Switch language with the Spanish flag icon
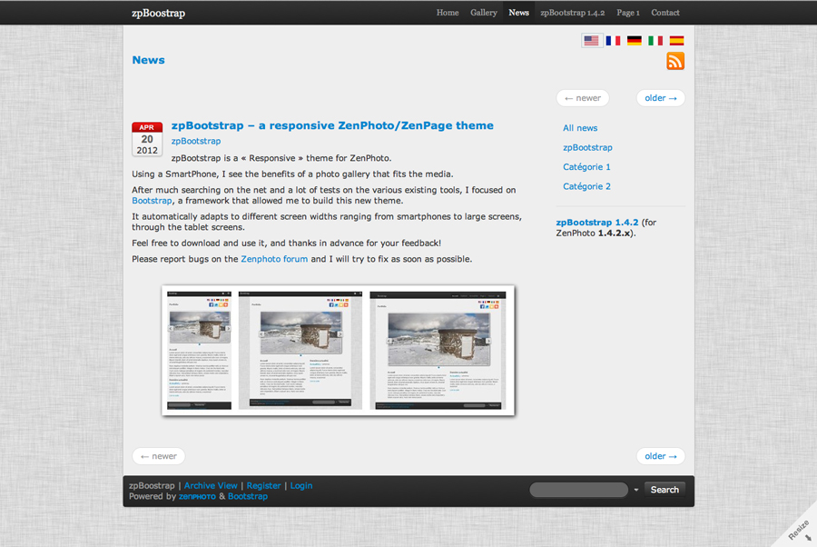This screenshot has height=547, width=817. [677, 41]
